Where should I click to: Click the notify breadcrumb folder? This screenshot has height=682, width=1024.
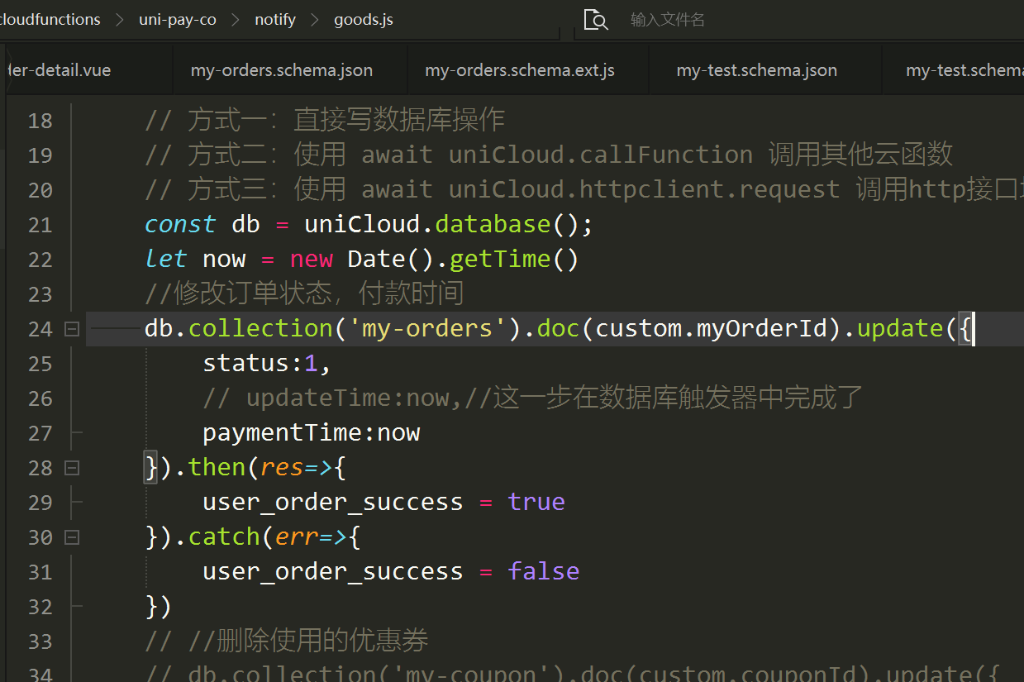pyautogui.click(x=275, y=20)
